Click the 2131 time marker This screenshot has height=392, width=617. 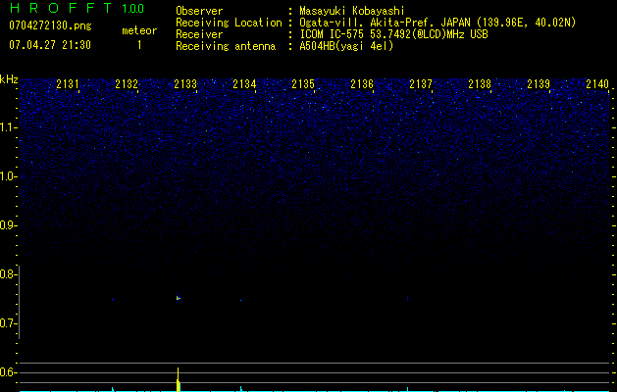coord(68,85)
